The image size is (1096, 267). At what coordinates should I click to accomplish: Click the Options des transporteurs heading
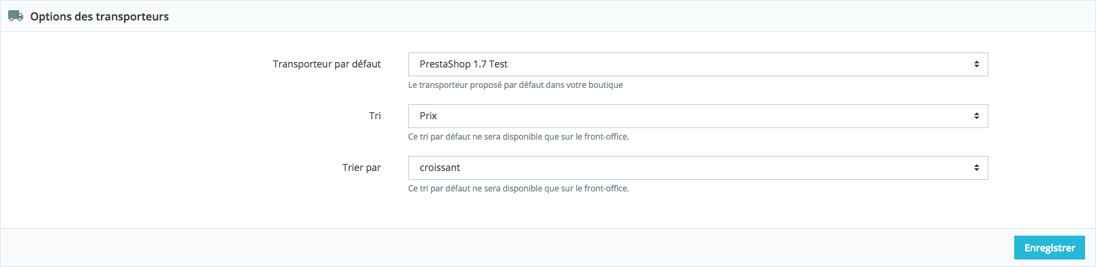point(100,16)
